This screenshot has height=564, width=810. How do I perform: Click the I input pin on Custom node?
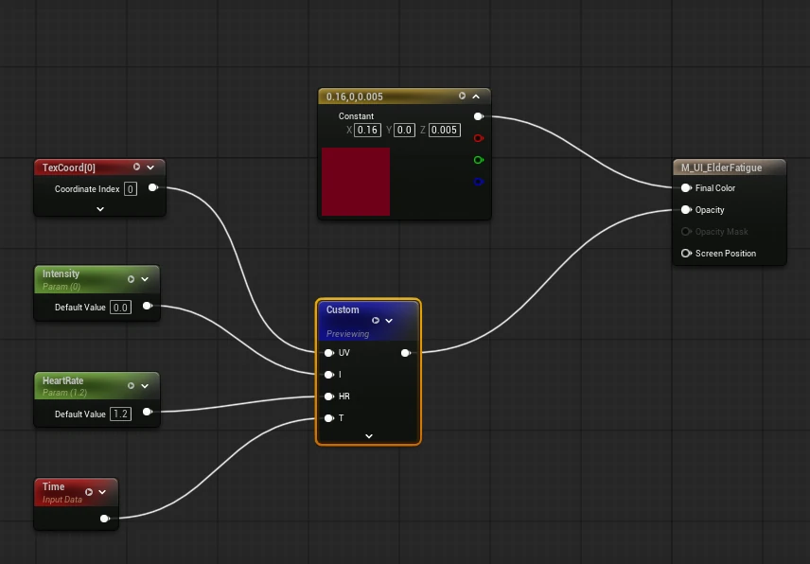[328, 375]
